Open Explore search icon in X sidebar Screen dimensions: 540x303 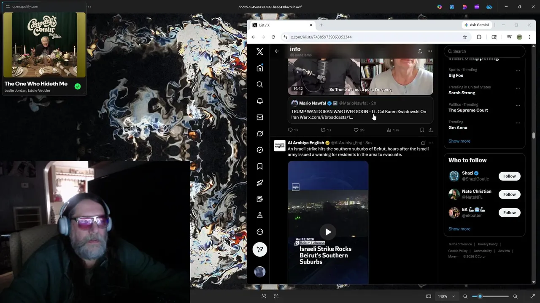[260, 85]
